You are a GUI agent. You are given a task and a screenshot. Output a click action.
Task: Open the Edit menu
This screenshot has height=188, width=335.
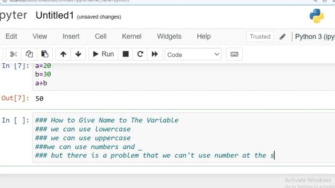point(11,37)
